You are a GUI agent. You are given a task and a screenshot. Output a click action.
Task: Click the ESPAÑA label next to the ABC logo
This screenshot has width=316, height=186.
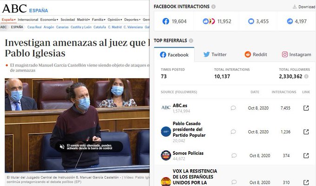tap(39, 11)
